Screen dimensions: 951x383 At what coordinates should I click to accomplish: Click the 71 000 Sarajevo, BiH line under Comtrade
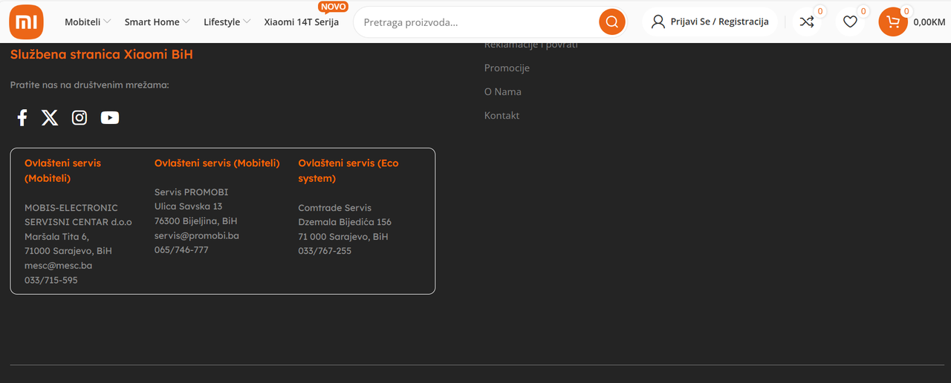343,236
